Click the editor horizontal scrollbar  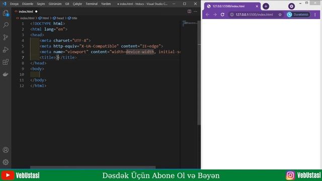(93, 167)
